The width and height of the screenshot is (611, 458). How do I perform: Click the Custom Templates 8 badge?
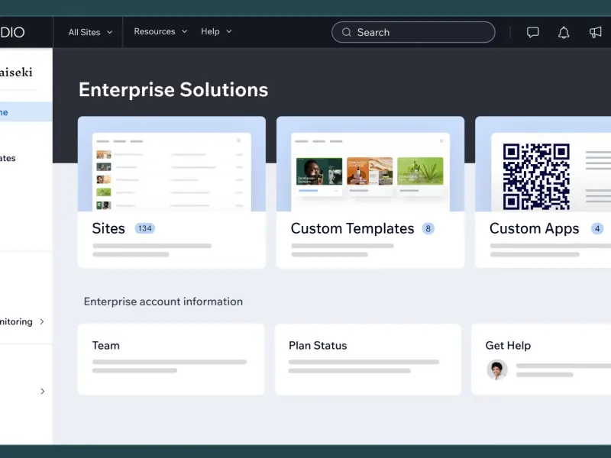(x=428, y=228)
